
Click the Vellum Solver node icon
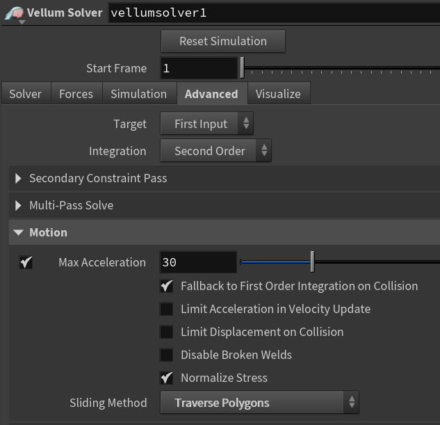click(x=15, y=13)
